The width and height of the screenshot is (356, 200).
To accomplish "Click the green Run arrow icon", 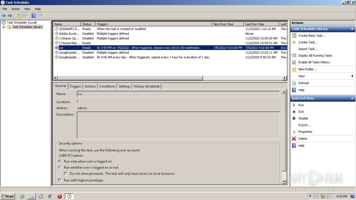I will (x=294, y=105).
